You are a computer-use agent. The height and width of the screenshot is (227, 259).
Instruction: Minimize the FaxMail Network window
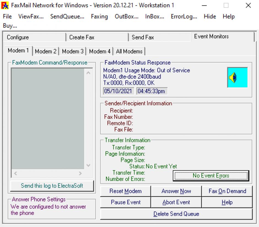tap(204, 6)
